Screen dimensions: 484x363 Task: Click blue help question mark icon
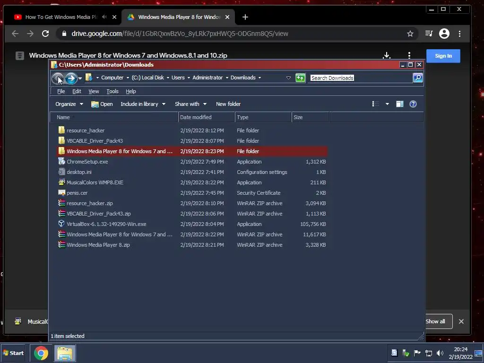[413, 104]
